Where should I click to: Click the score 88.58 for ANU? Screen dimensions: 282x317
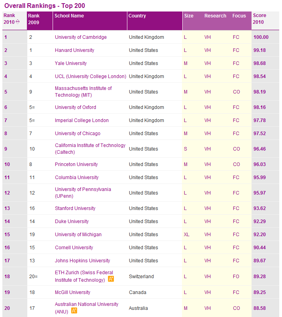point(259,308)
